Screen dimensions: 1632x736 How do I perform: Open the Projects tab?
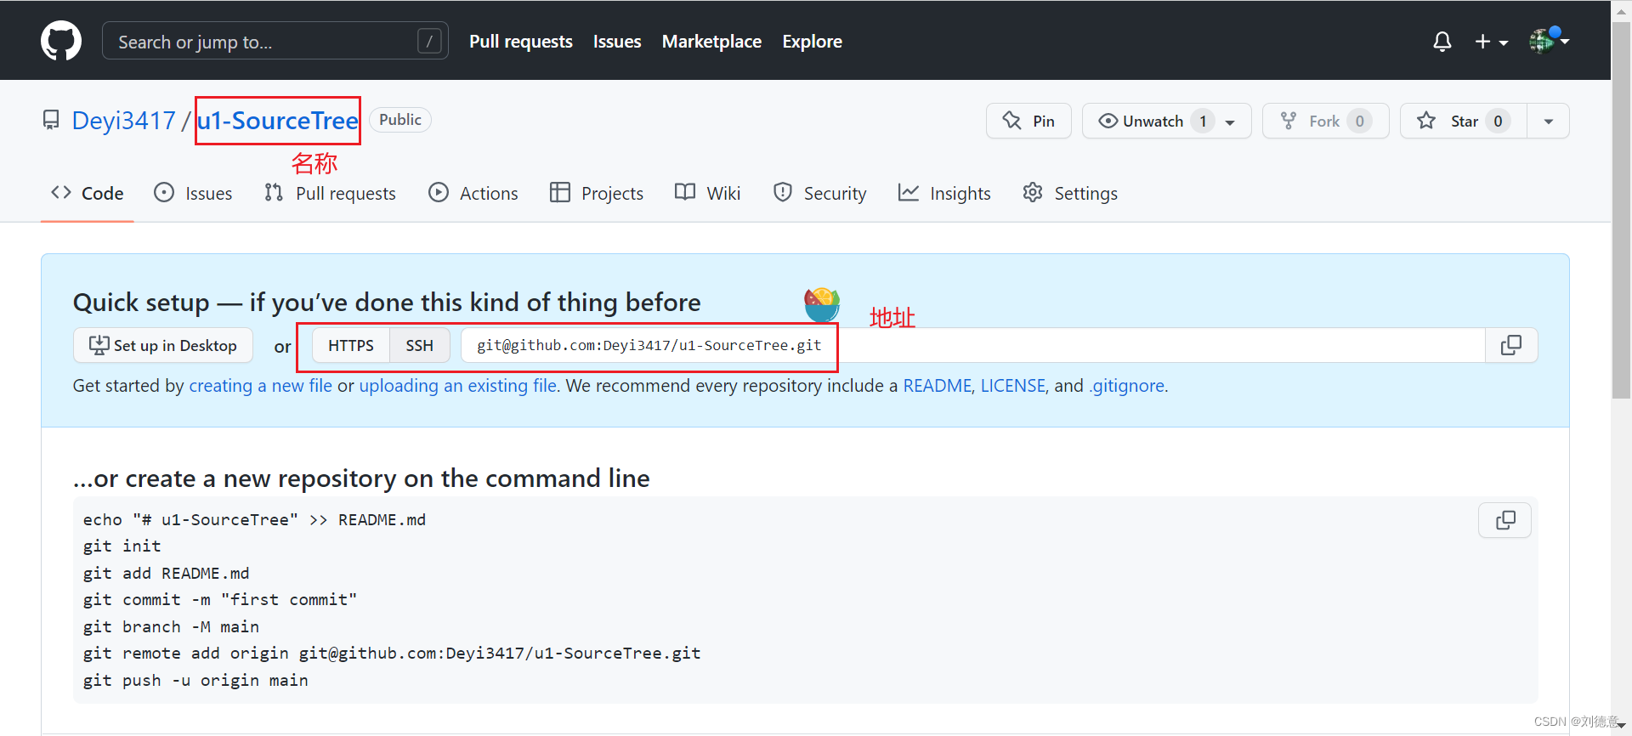597,193
